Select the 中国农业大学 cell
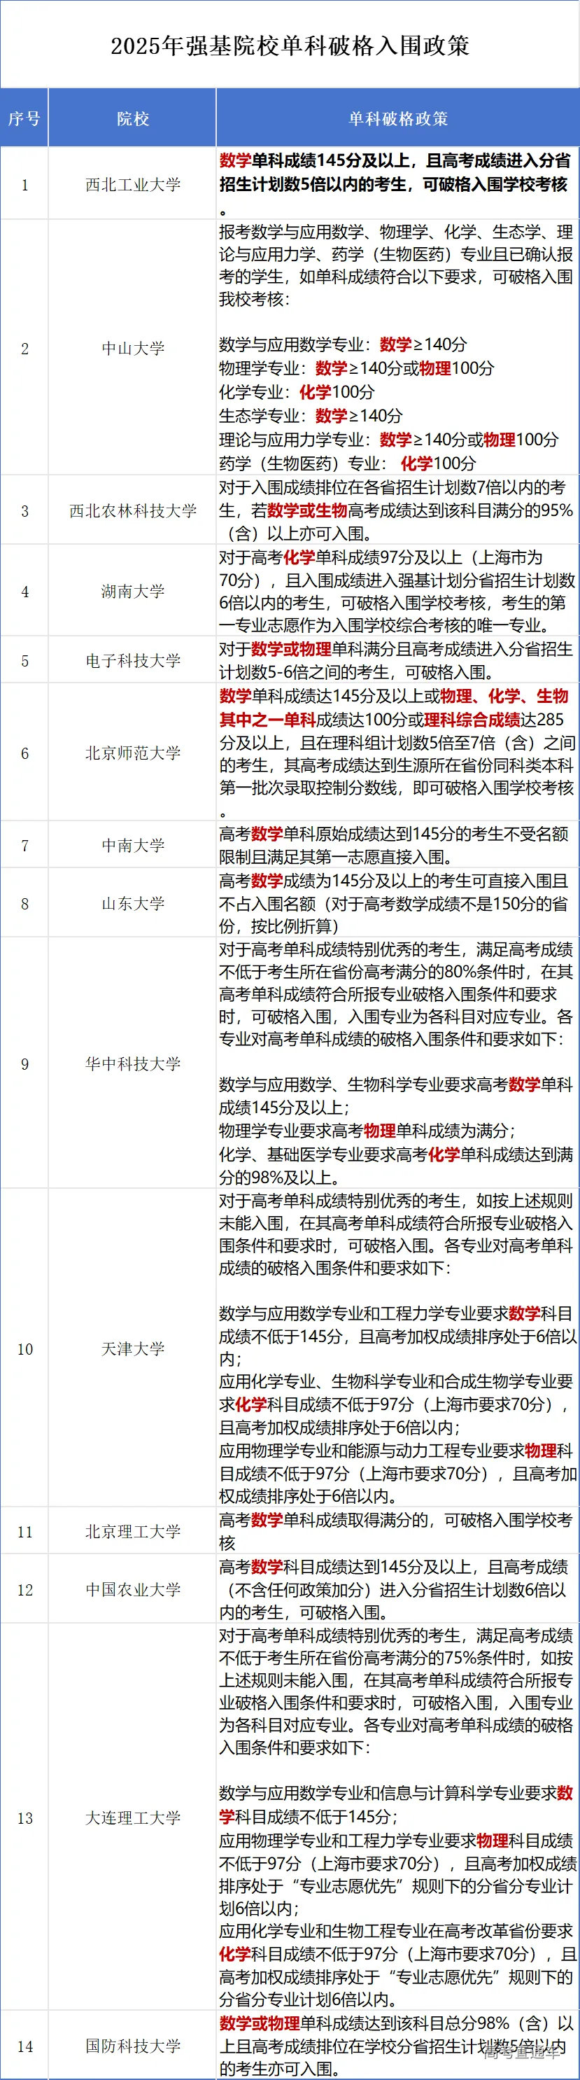 pos(132,1589)
